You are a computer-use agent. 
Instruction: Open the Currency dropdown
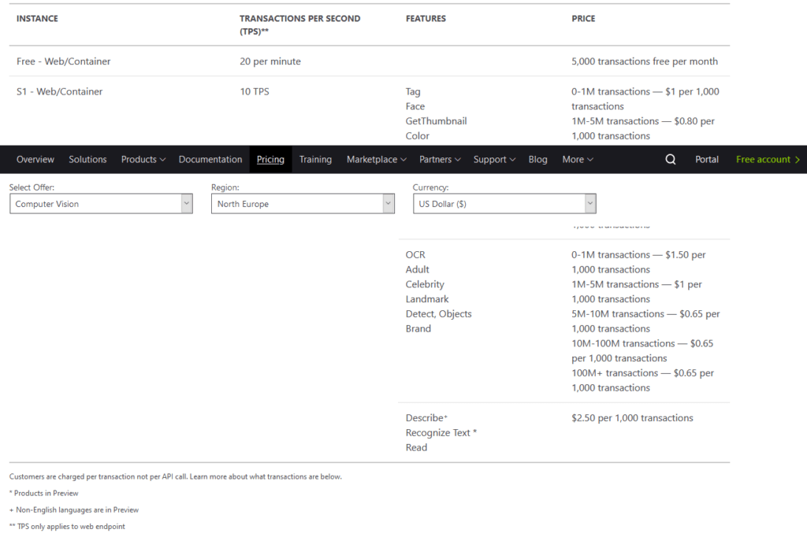[504, 204]
